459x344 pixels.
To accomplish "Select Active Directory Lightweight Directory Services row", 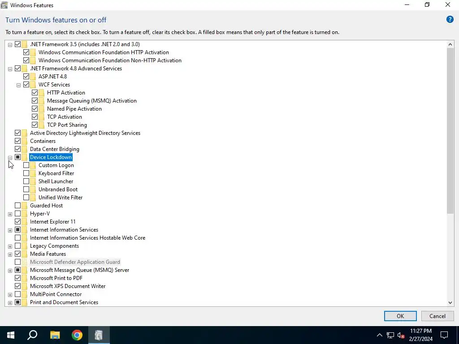I will (x=85, y=133).
